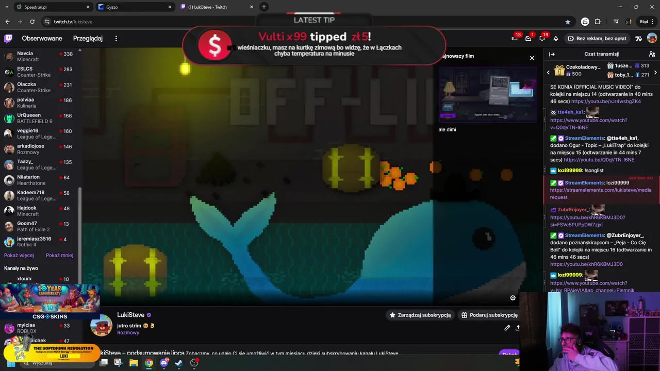Open followed channel Kadeem718
This screenshot has width=660, height=371.
(x=40, y=195)
